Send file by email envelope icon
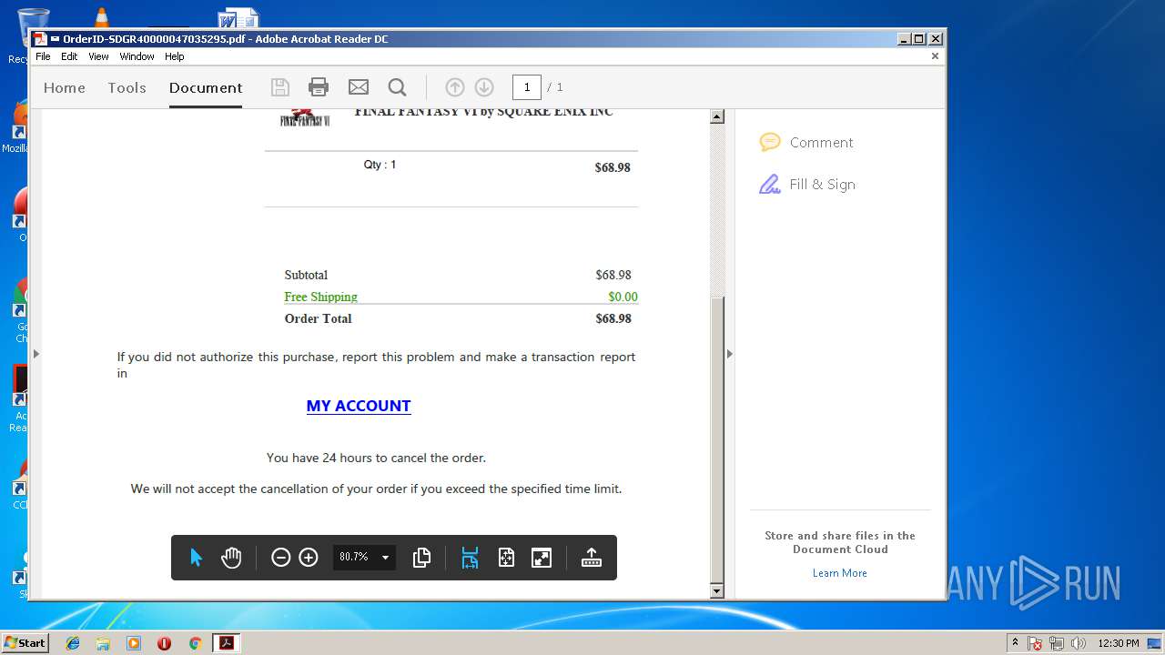This screenshot has width=1165, height=655. click(x=359, y=87)
